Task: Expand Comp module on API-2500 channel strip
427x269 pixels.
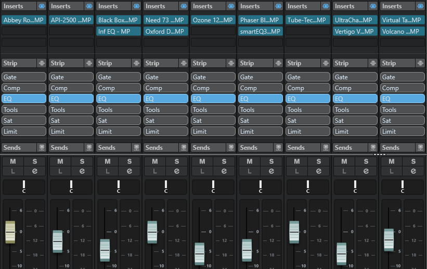Action: pos(71,88)
